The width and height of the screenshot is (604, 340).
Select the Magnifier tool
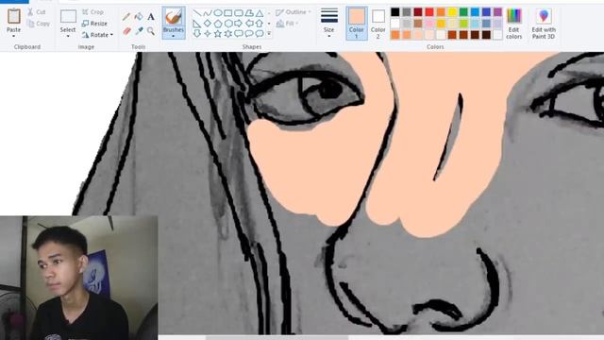(x=151, y=31)
